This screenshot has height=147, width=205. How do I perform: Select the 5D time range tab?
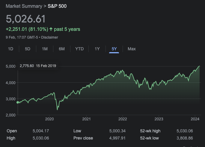(x=28, y=49)
